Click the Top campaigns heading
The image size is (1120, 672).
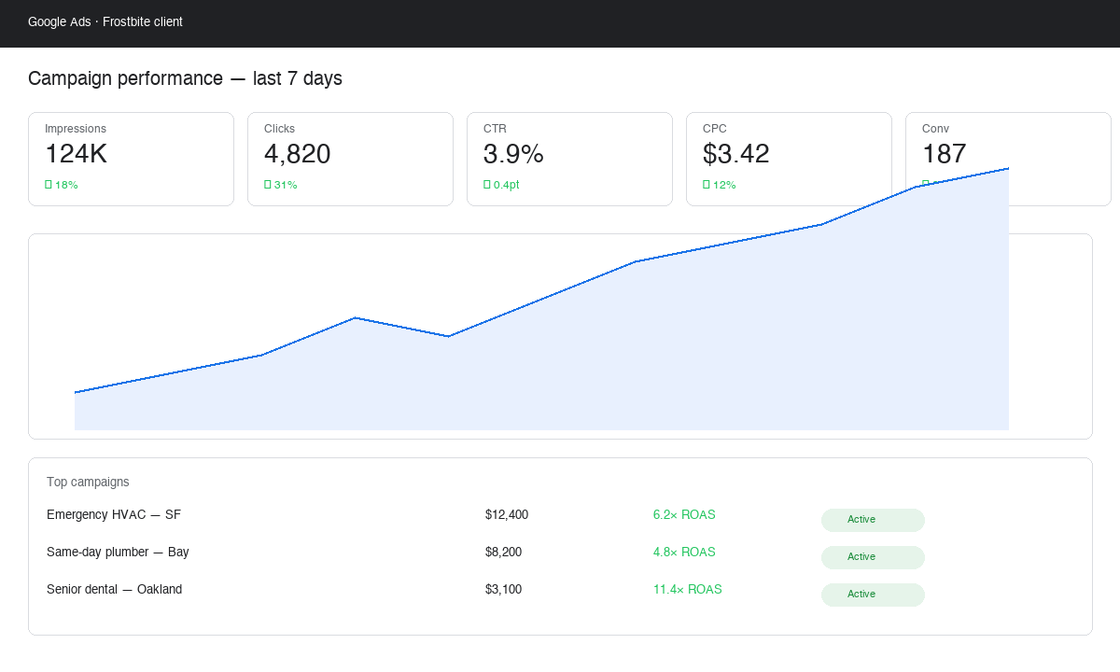pos(88,482)
